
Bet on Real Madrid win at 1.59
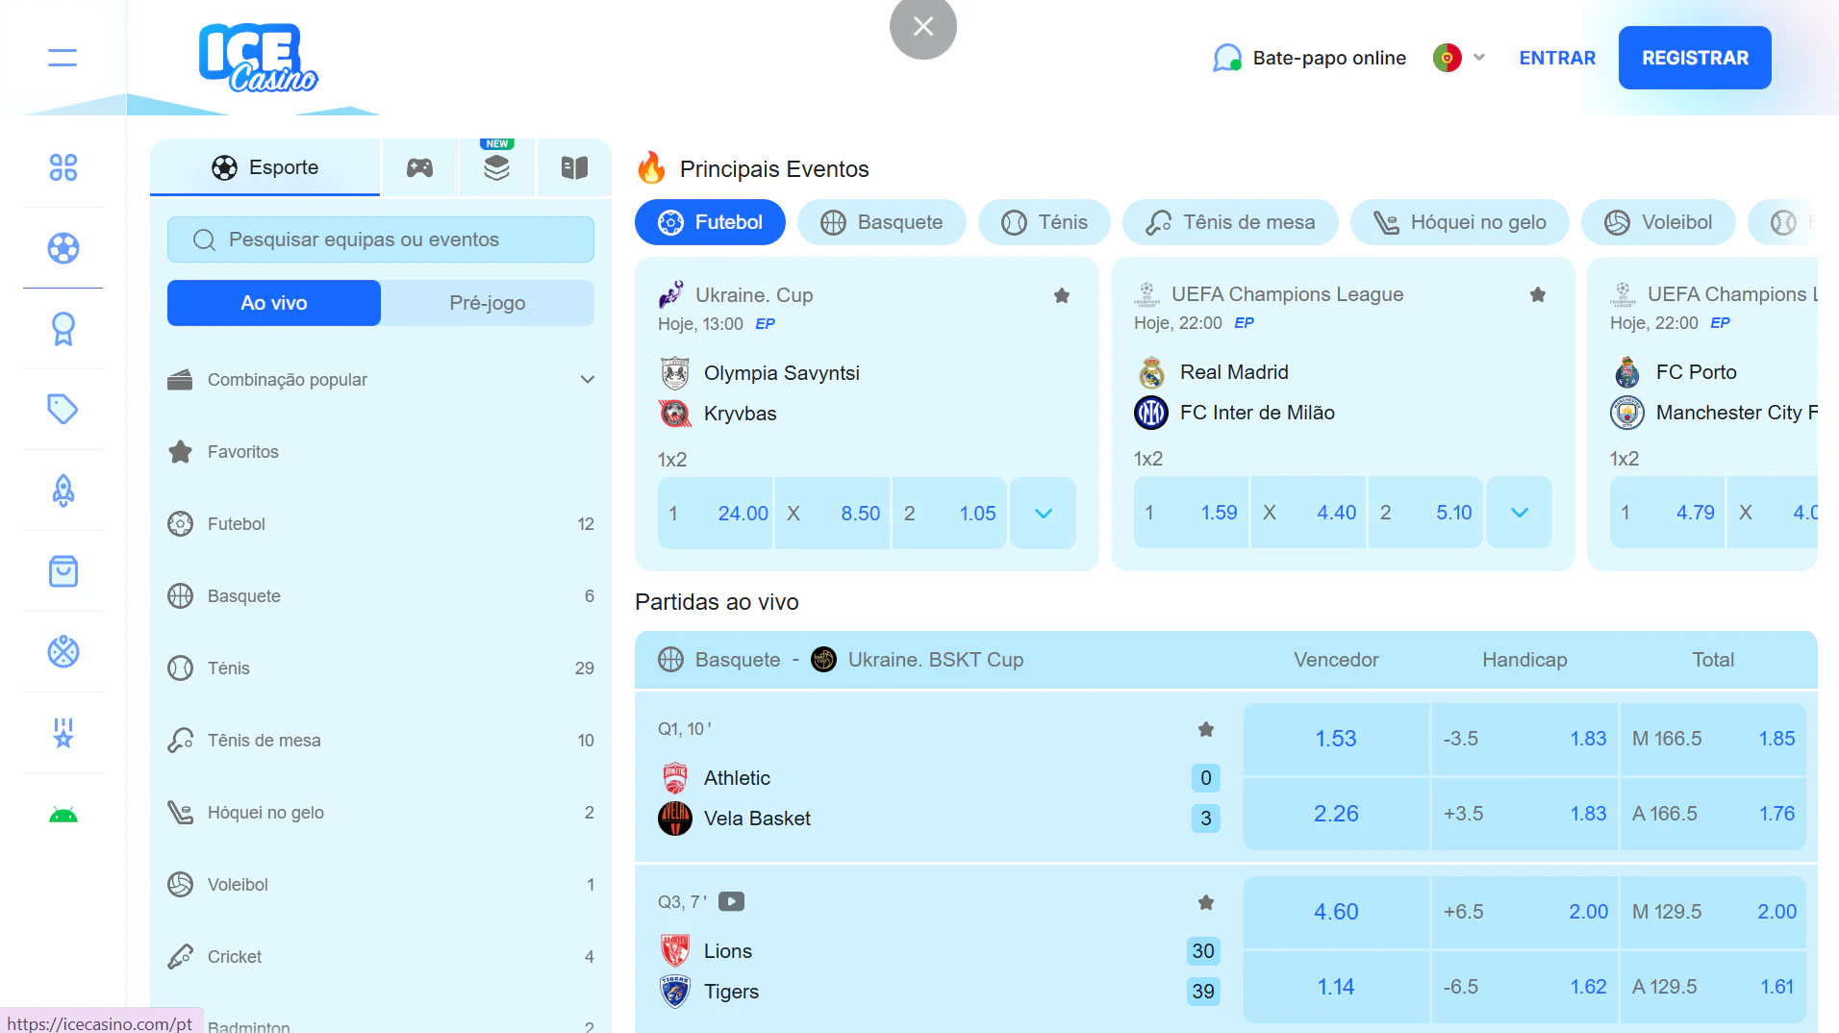point(1192,513)
